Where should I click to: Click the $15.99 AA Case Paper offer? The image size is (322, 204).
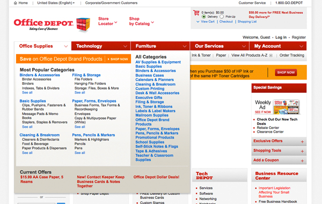pos(42,179)
